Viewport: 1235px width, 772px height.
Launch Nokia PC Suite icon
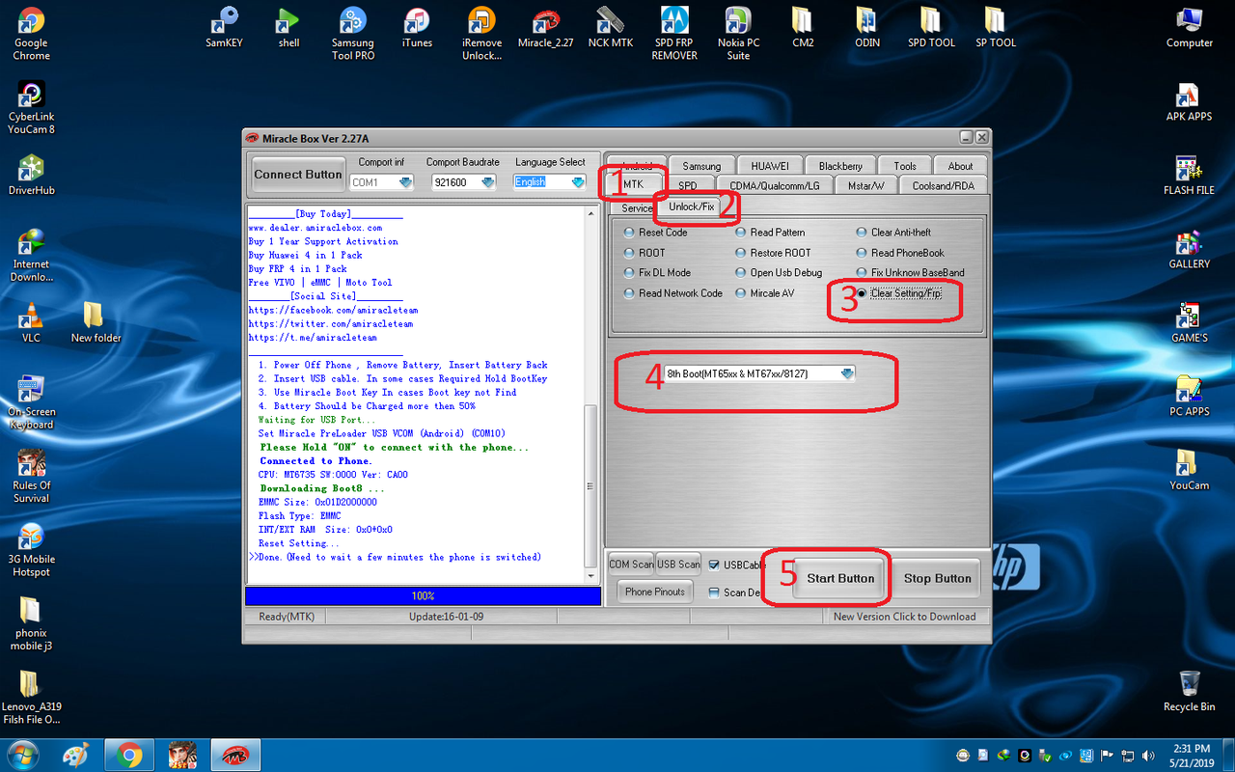click(738, 33)
